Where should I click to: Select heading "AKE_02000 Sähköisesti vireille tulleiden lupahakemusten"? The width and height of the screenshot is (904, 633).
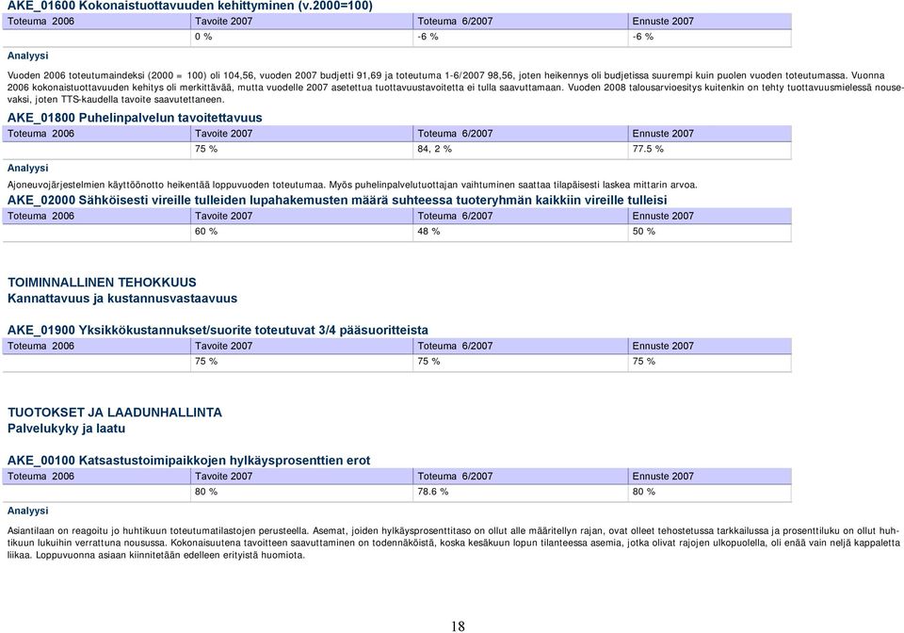coord(337,200)
